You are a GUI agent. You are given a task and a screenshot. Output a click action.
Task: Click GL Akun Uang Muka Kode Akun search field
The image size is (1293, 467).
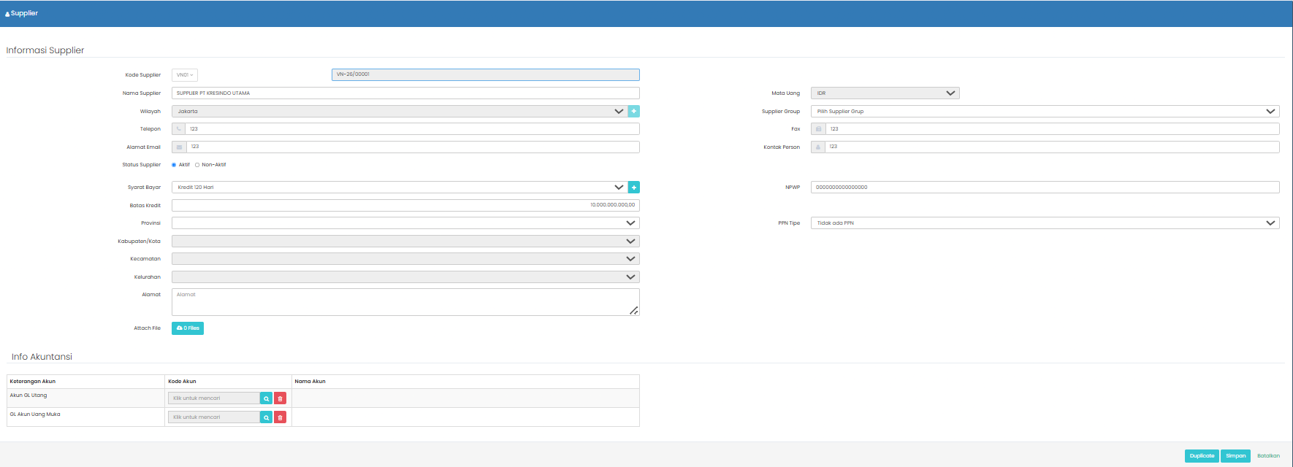pos(214,417)
